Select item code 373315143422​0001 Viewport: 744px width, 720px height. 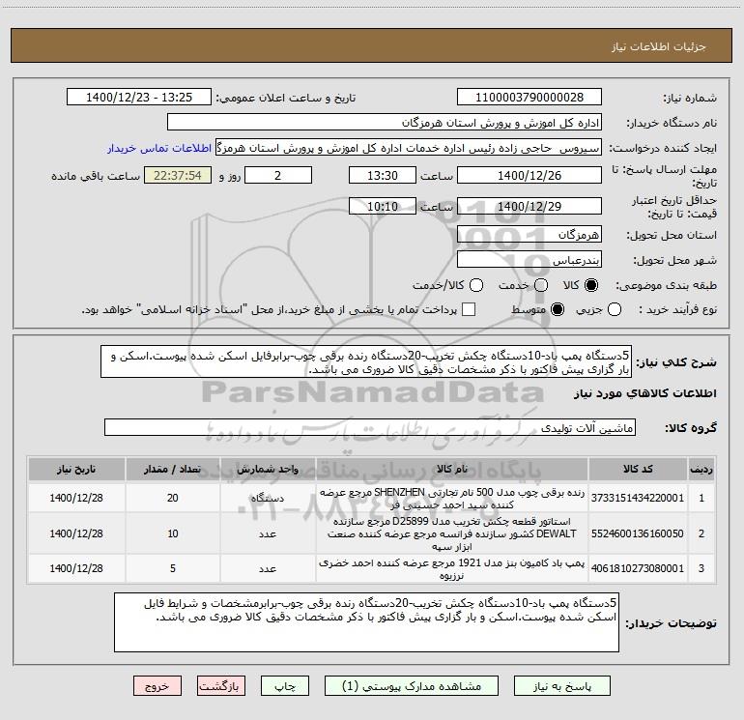click(638, 498)
